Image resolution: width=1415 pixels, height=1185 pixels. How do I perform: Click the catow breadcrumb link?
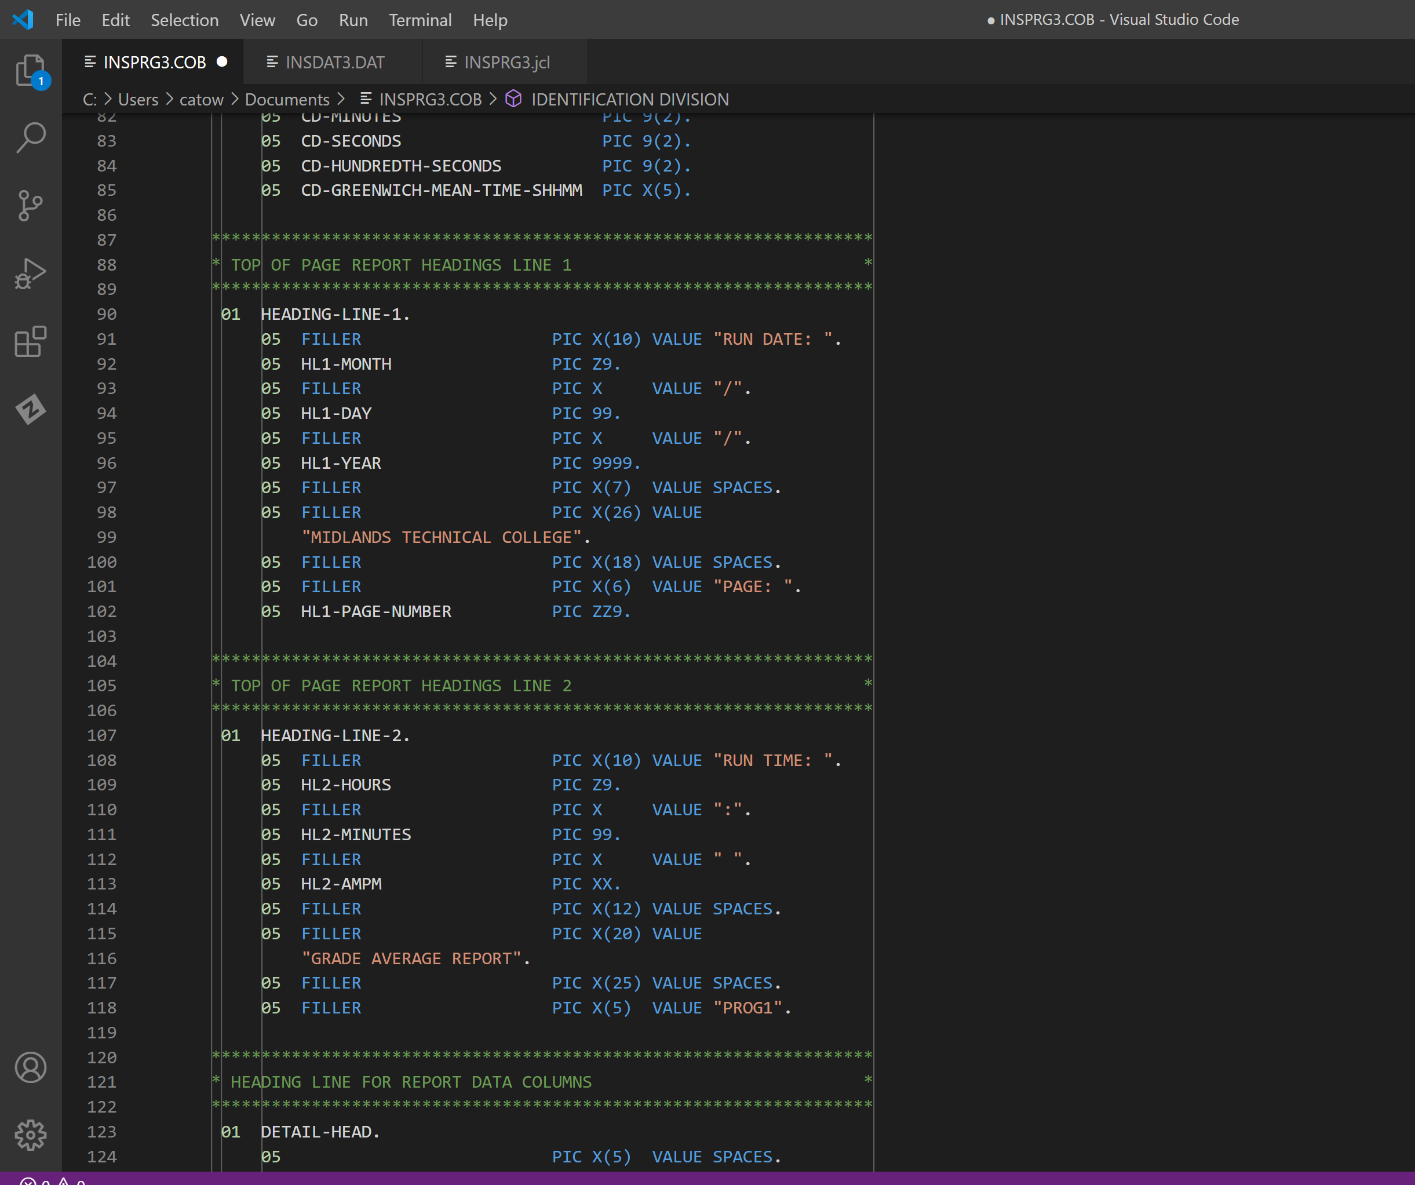(x=201, y=100)
